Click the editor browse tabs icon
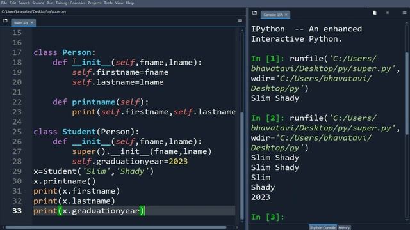 point(5,20)
